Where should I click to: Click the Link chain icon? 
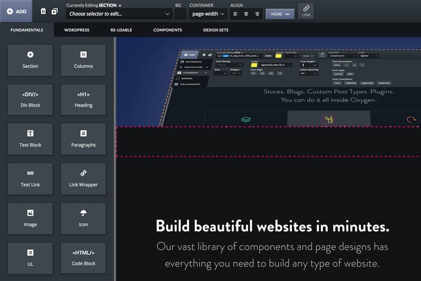click(x=306, y=11)
